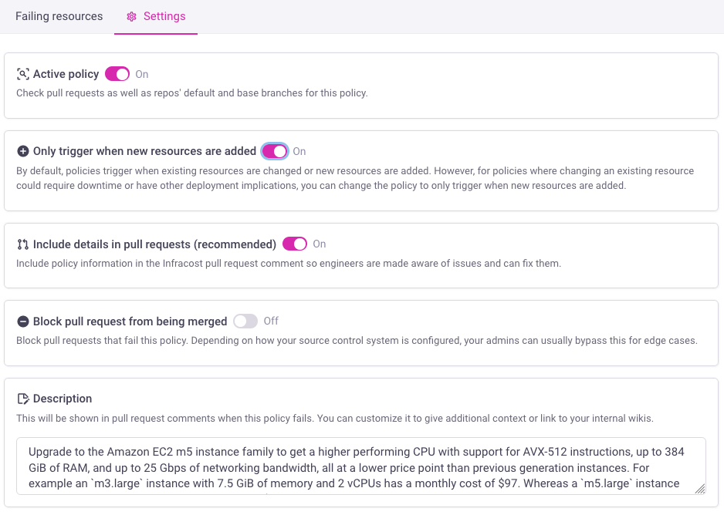
Task: Click the 'On' label next to Active policy
Action: click(x=142, y=74)
